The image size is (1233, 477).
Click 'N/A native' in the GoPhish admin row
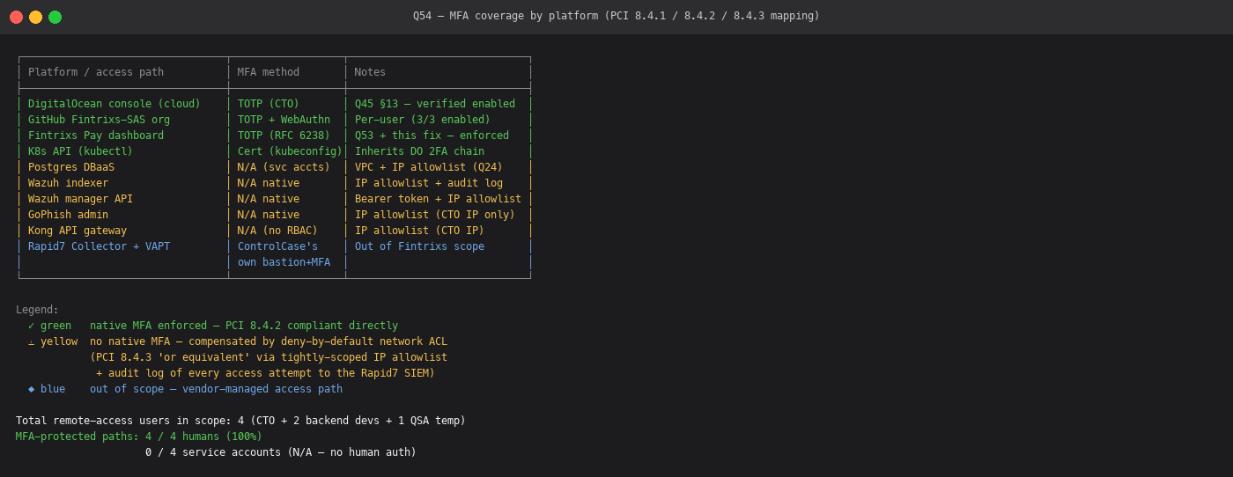[x=269, y=215]
